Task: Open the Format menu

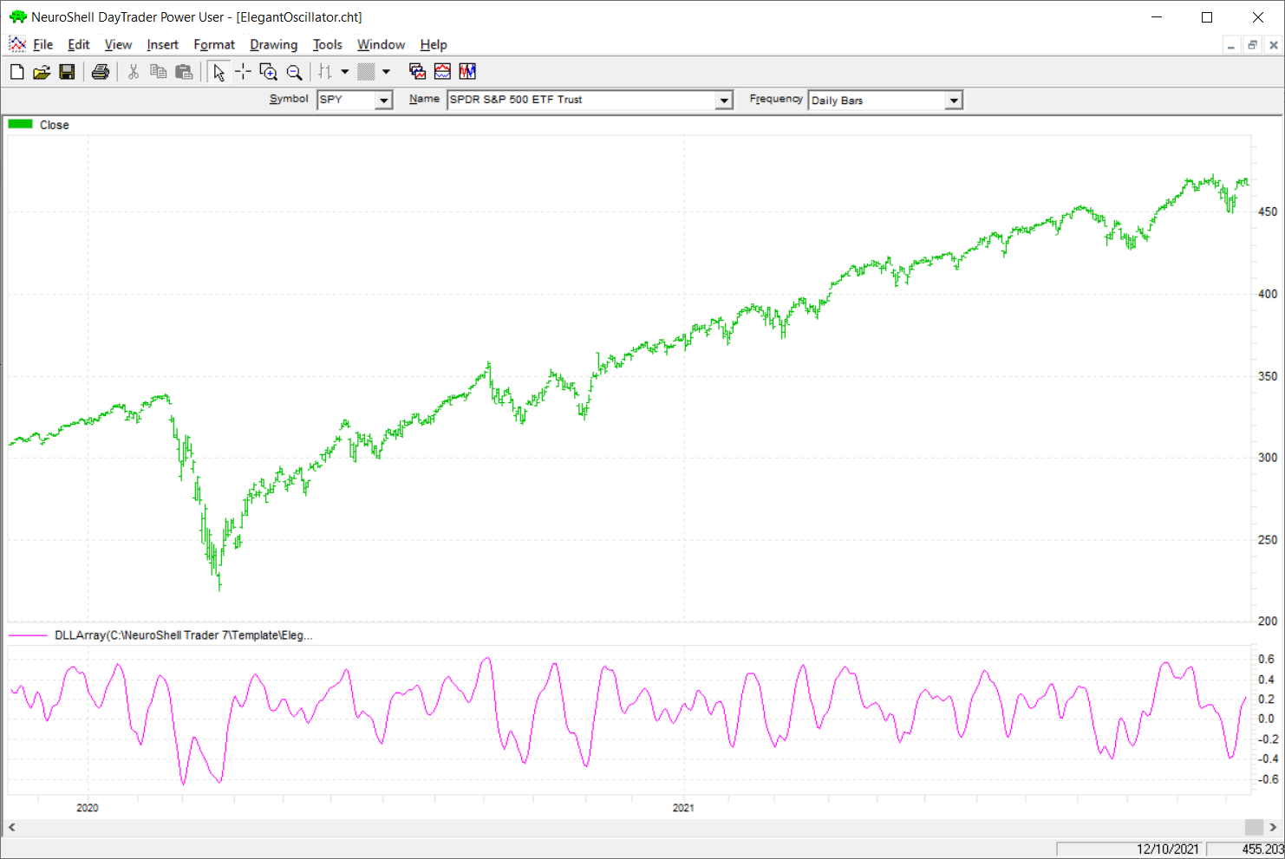Action: tap(214, 45)
